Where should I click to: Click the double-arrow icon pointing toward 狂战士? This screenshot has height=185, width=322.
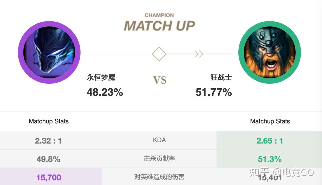tap(199, 54)
